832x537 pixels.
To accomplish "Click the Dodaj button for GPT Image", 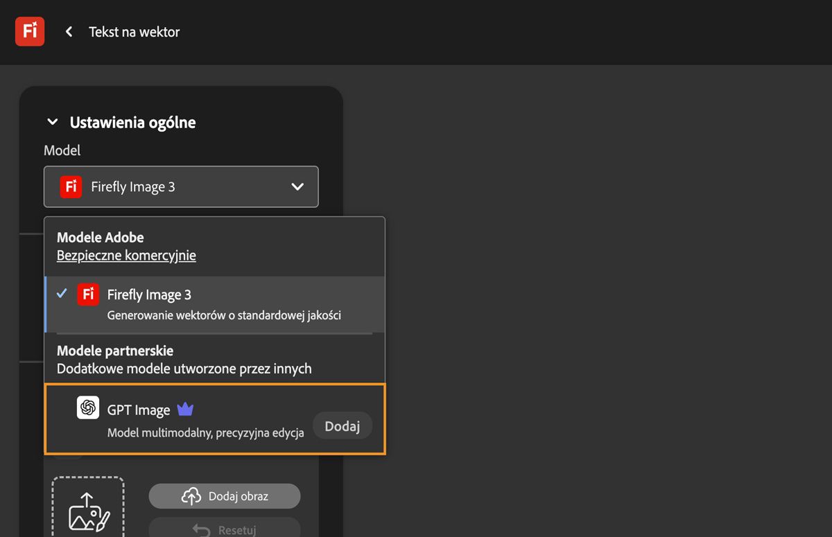I will click(343, 426).
